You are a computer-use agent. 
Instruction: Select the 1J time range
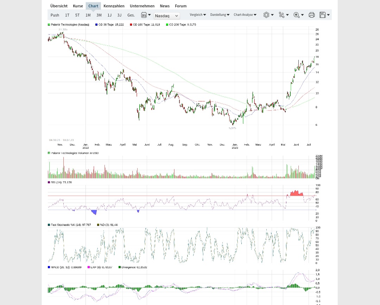(109, 15)
